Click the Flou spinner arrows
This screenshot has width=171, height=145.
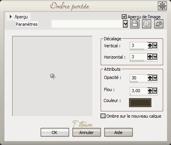coord(150,91)
